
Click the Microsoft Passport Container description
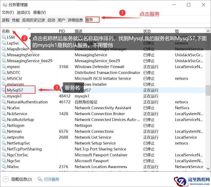click(101, 155)
